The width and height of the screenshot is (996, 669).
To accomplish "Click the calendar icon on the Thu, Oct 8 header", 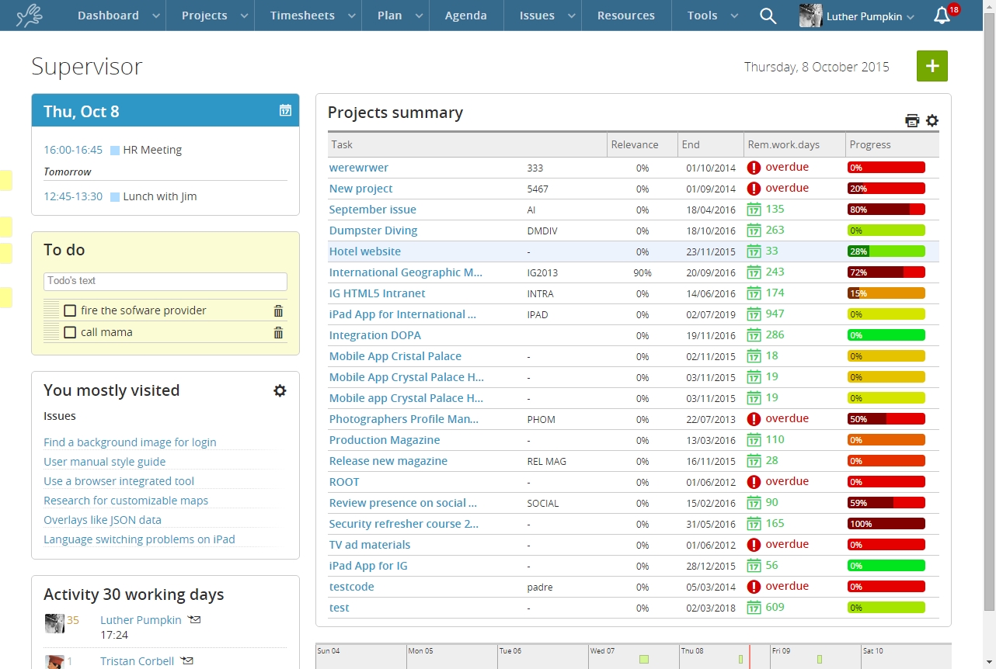I will tap(287, 111).
